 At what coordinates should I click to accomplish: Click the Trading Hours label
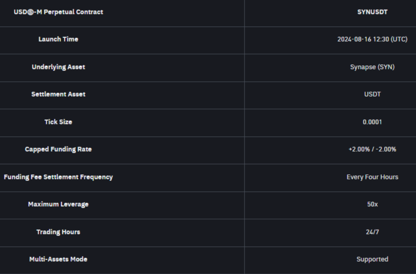[58, 232]
